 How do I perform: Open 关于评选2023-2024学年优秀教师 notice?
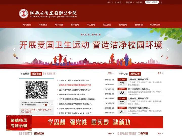[74, 94]
